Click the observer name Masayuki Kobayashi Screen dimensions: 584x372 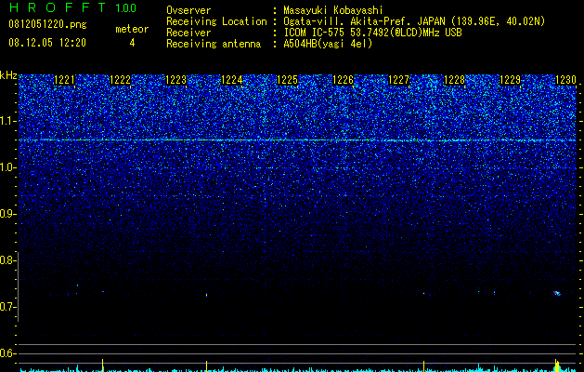pyautogui.click(x=333, y=10)
